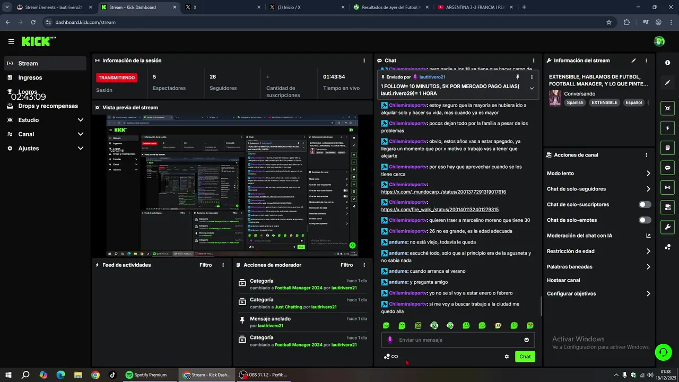Open chat settings gear icon
Viewport: 679px width, 382px height.
coord(507,357)
